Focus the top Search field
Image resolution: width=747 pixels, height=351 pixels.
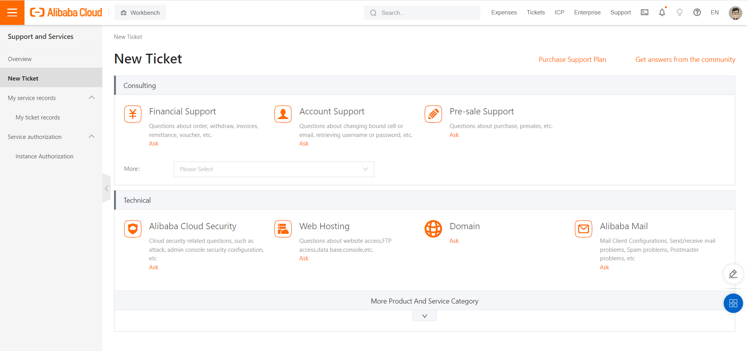coord(422,12)
